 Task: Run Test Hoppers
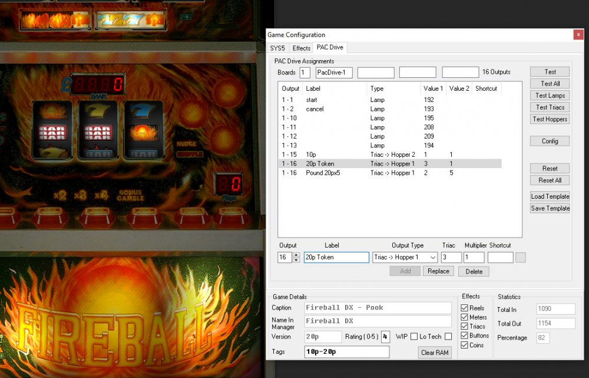tap(550, 119)
